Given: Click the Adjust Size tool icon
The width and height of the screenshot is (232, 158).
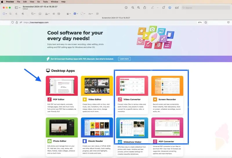Looking at the screenshot, I should (x=59, y=14).
